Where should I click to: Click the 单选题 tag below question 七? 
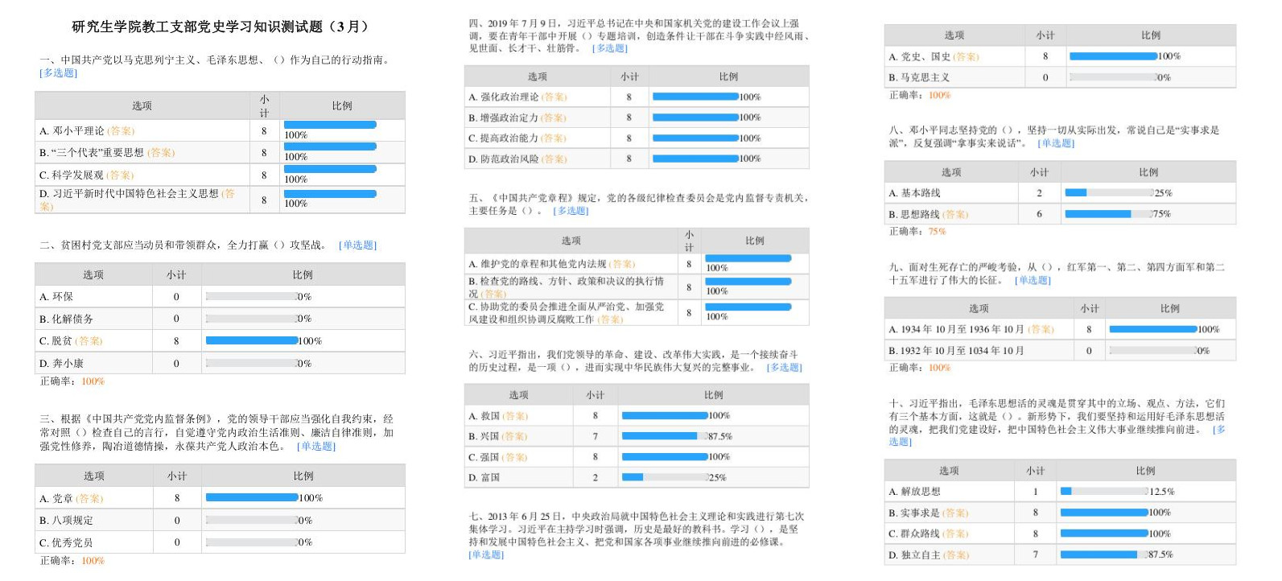486,554
